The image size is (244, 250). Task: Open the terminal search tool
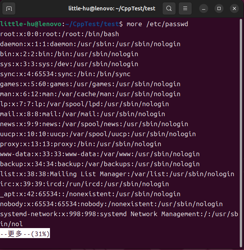169,8
